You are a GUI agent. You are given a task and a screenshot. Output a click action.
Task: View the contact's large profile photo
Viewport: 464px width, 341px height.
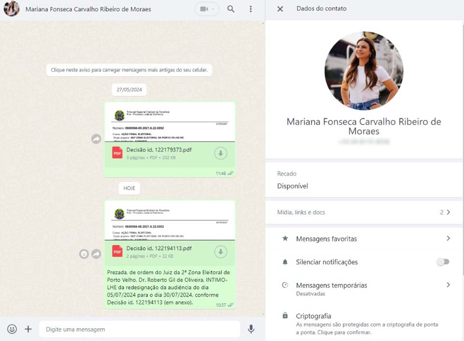(363, 71)
